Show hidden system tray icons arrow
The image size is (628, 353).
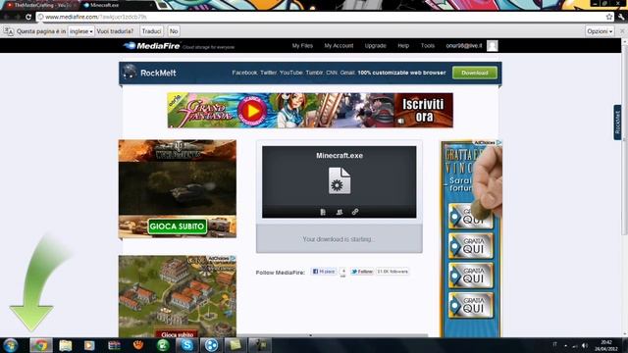coord(565,345)
